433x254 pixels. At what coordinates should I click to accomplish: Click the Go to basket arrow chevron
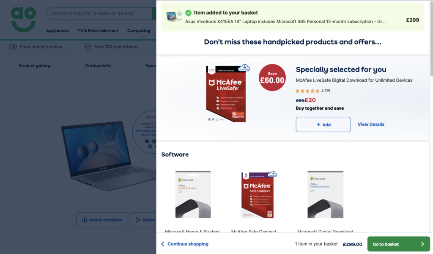coord(422,244)
